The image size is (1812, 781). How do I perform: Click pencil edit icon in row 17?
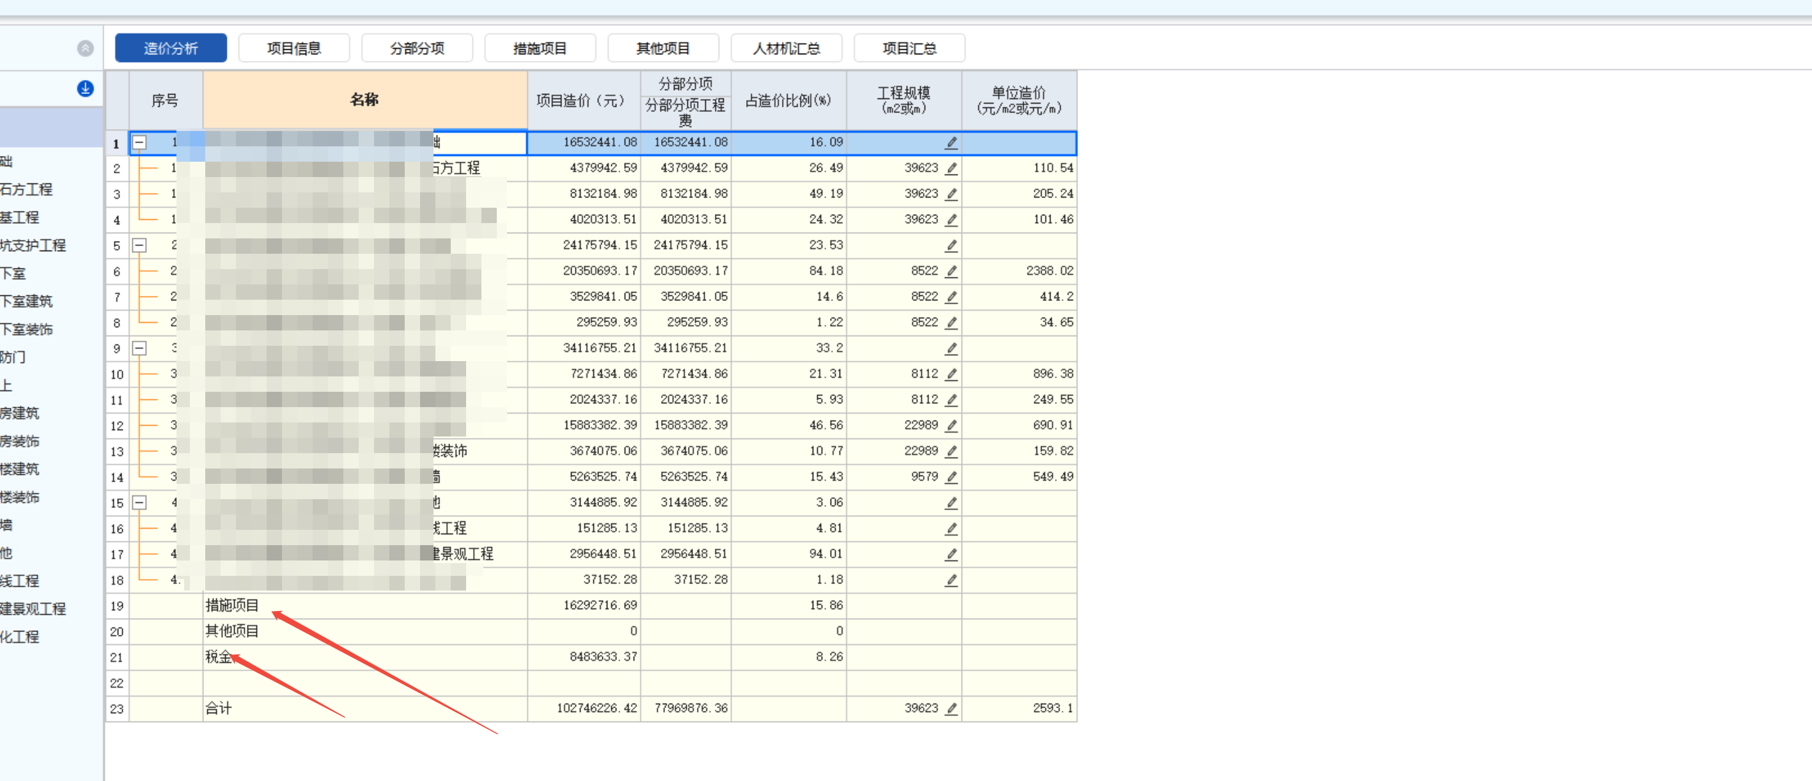tap(951, 554)
